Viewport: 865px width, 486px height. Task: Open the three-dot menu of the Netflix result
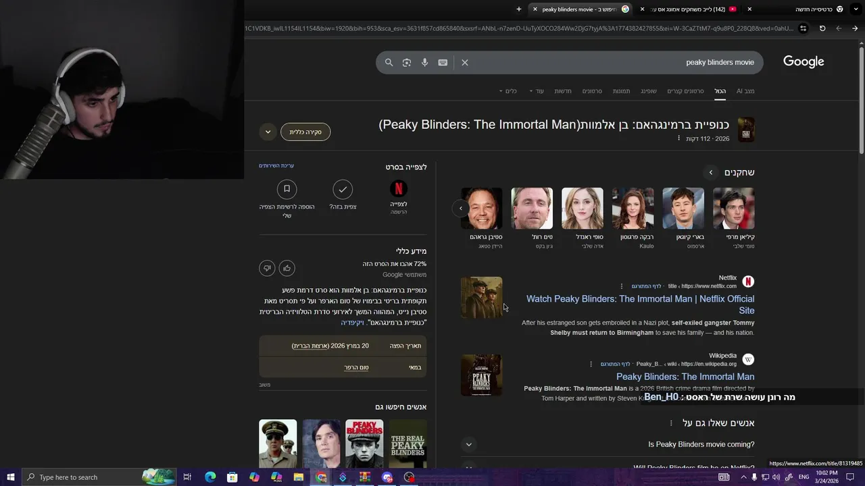(x=622, y=286)
